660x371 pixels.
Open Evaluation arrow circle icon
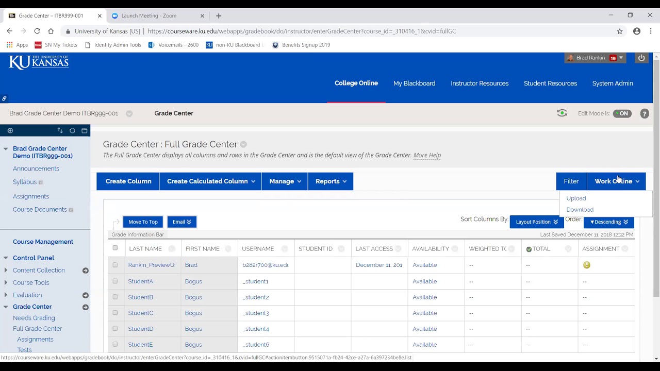click(86, 295)
